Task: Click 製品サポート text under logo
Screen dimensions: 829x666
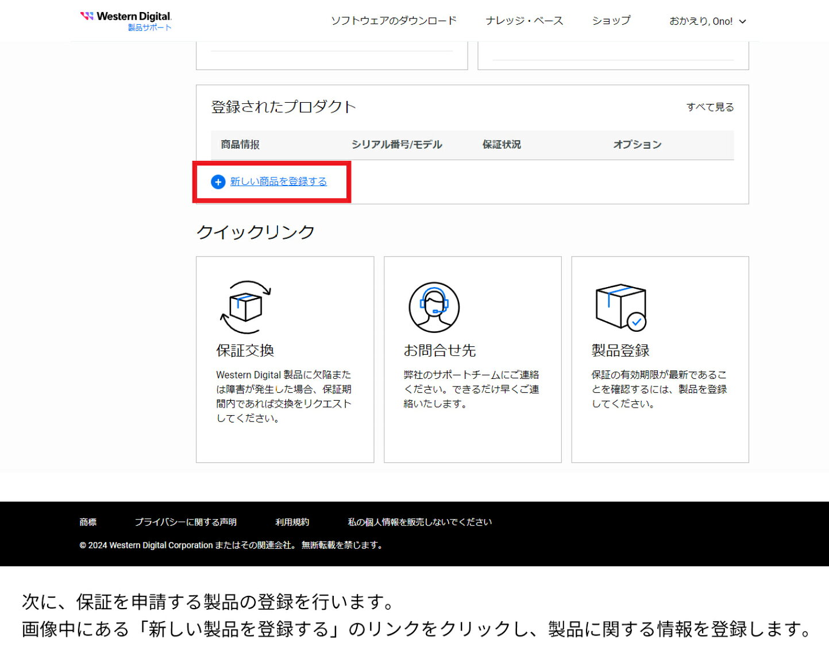Action: pyautogui.click(x=149, y=28)
